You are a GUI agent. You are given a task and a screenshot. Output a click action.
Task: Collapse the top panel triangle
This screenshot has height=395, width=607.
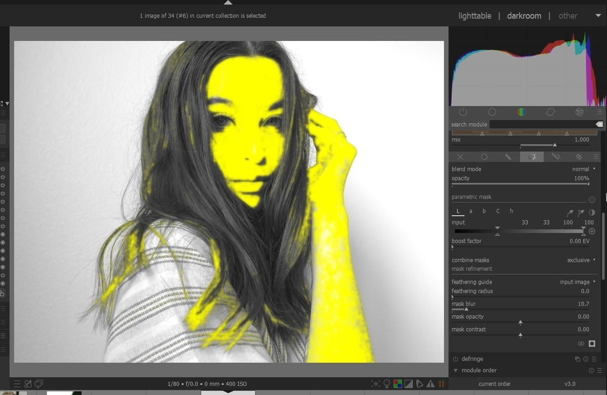228,3
